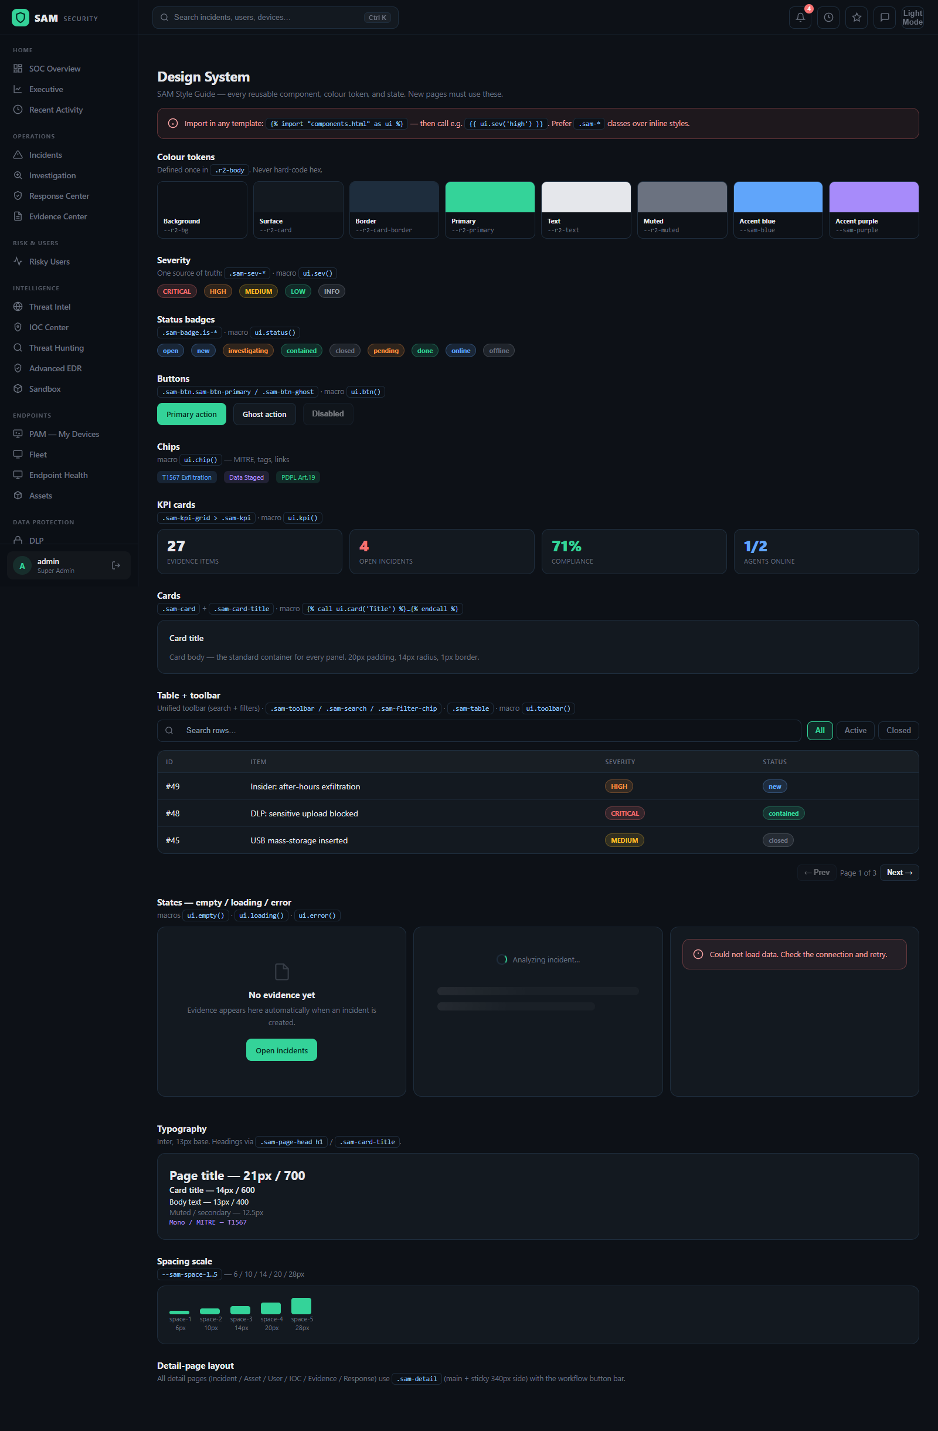Select the All filter chip
The width and height of the screenshot is (938, 1431).
[x=820, y=730]
